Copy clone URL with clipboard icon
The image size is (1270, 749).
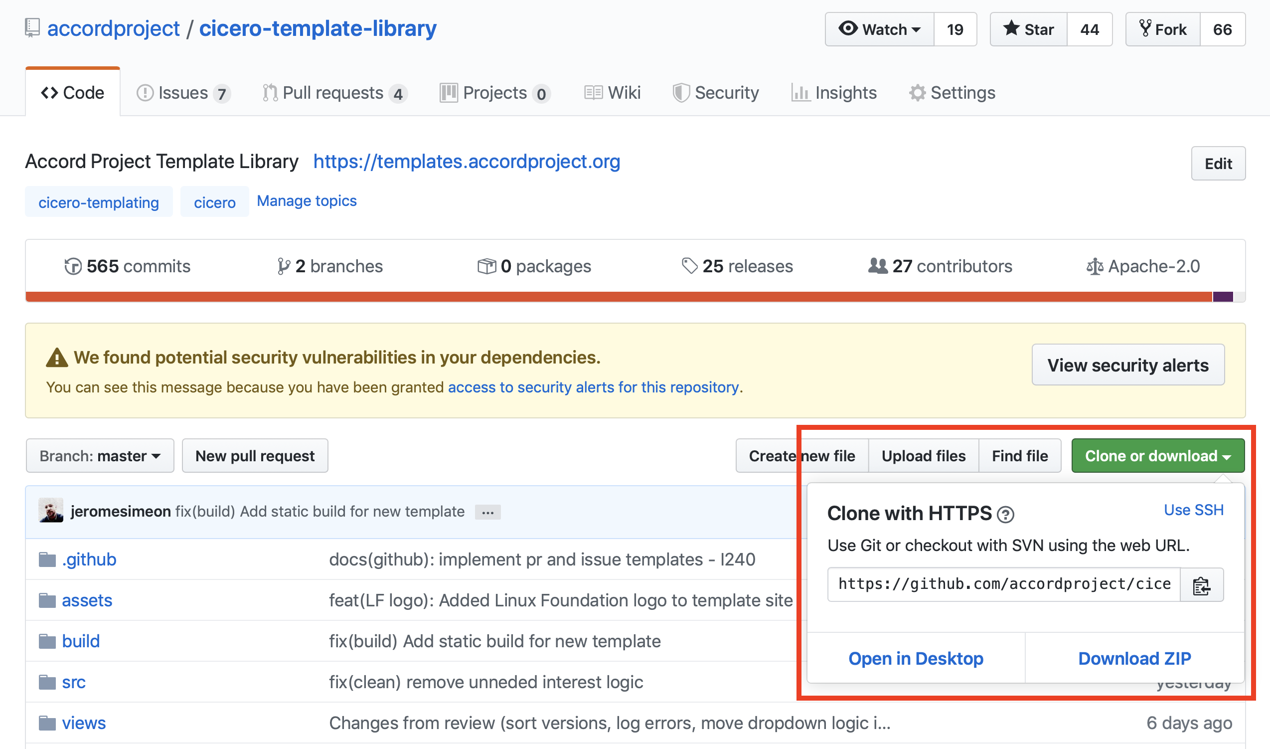coord(1201,585)
